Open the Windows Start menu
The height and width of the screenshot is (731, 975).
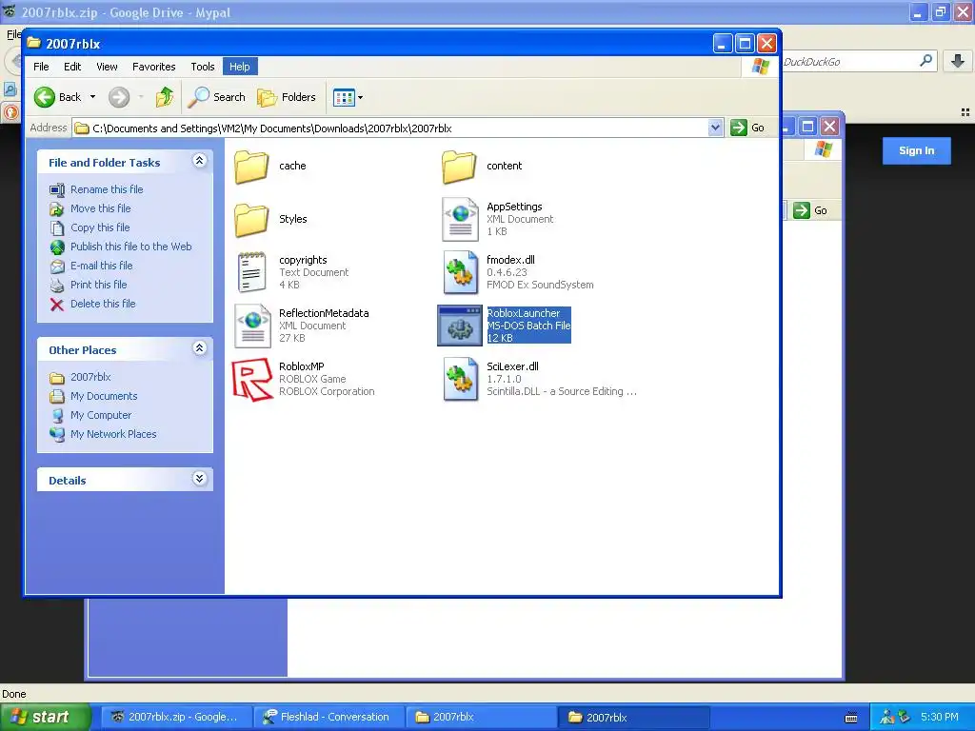45,717
